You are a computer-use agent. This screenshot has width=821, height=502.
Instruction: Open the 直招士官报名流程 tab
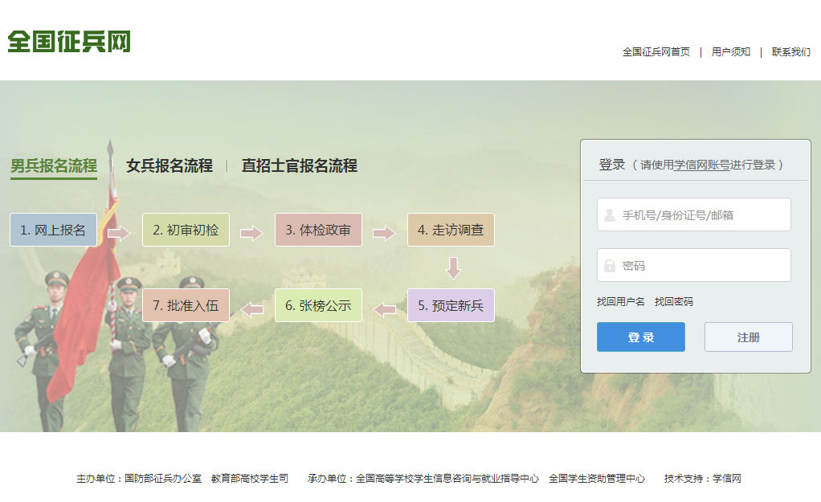click(x=297, y=165)
